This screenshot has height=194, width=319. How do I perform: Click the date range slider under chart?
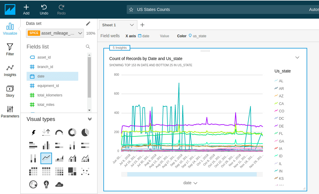pos(192,174)
